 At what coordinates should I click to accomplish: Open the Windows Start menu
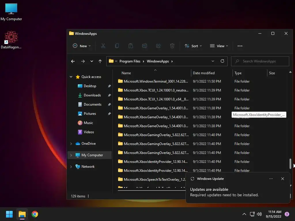pos(9,214)
